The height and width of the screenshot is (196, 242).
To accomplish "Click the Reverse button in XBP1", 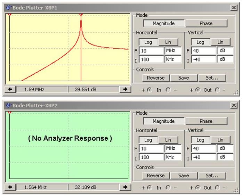I will [x=155, y=78].
